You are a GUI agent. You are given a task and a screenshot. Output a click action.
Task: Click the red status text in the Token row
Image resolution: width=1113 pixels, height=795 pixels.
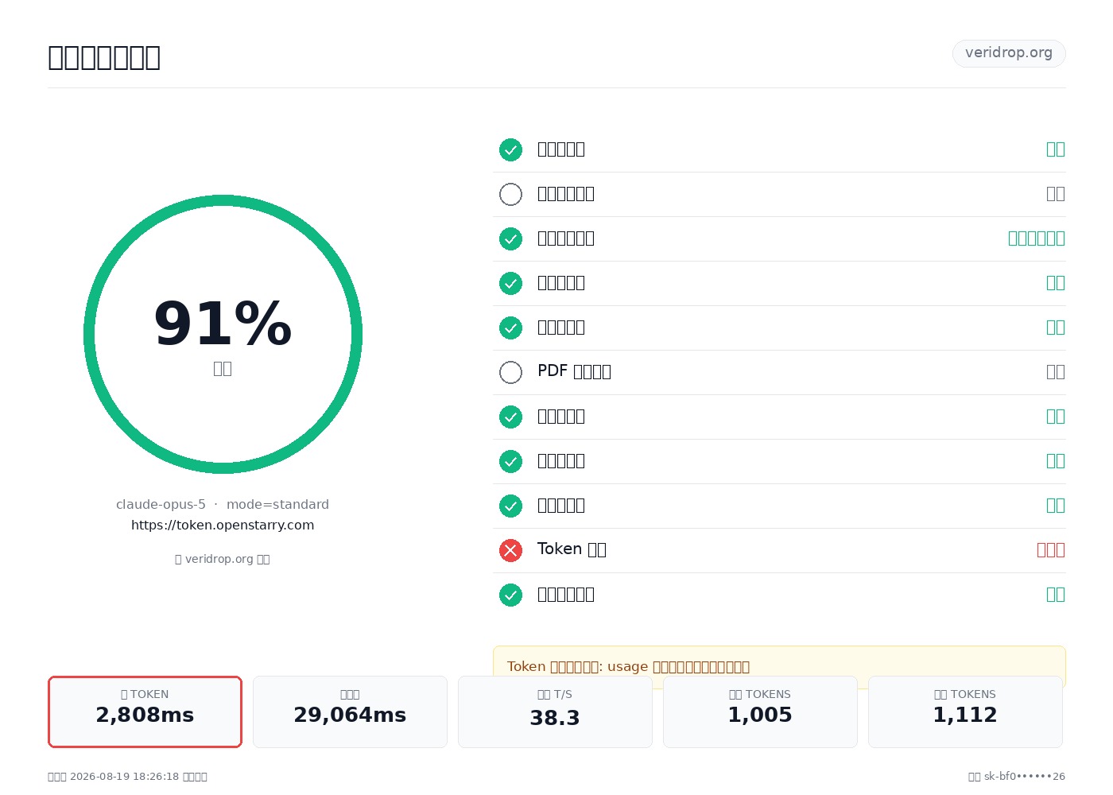[x=1050, y=550]
